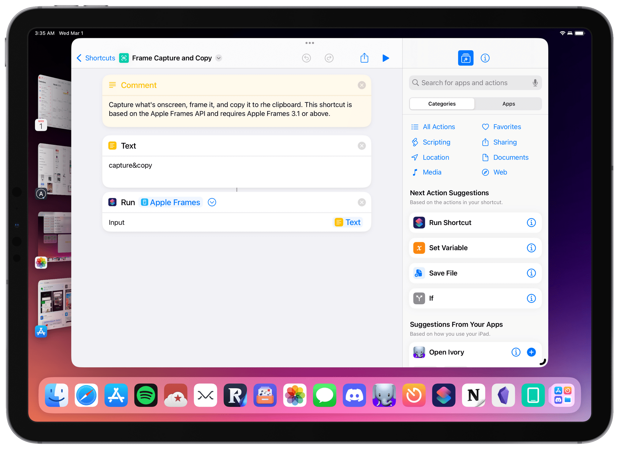
Task: Click the Run Apple Frames action icon
Action: click(x=112, y=202)
